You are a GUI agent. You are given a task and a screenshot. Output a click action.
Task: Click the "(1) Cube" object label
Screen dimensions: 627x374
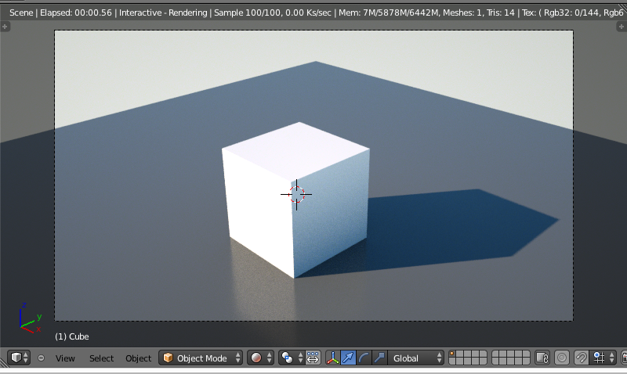[72, 336]
